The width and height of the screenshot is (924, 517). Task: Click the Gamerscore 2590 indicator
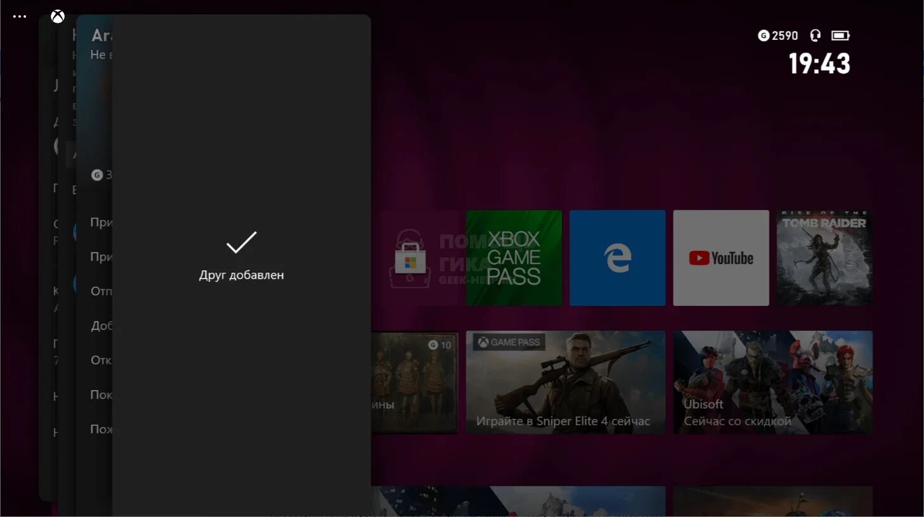coord(778,35)
